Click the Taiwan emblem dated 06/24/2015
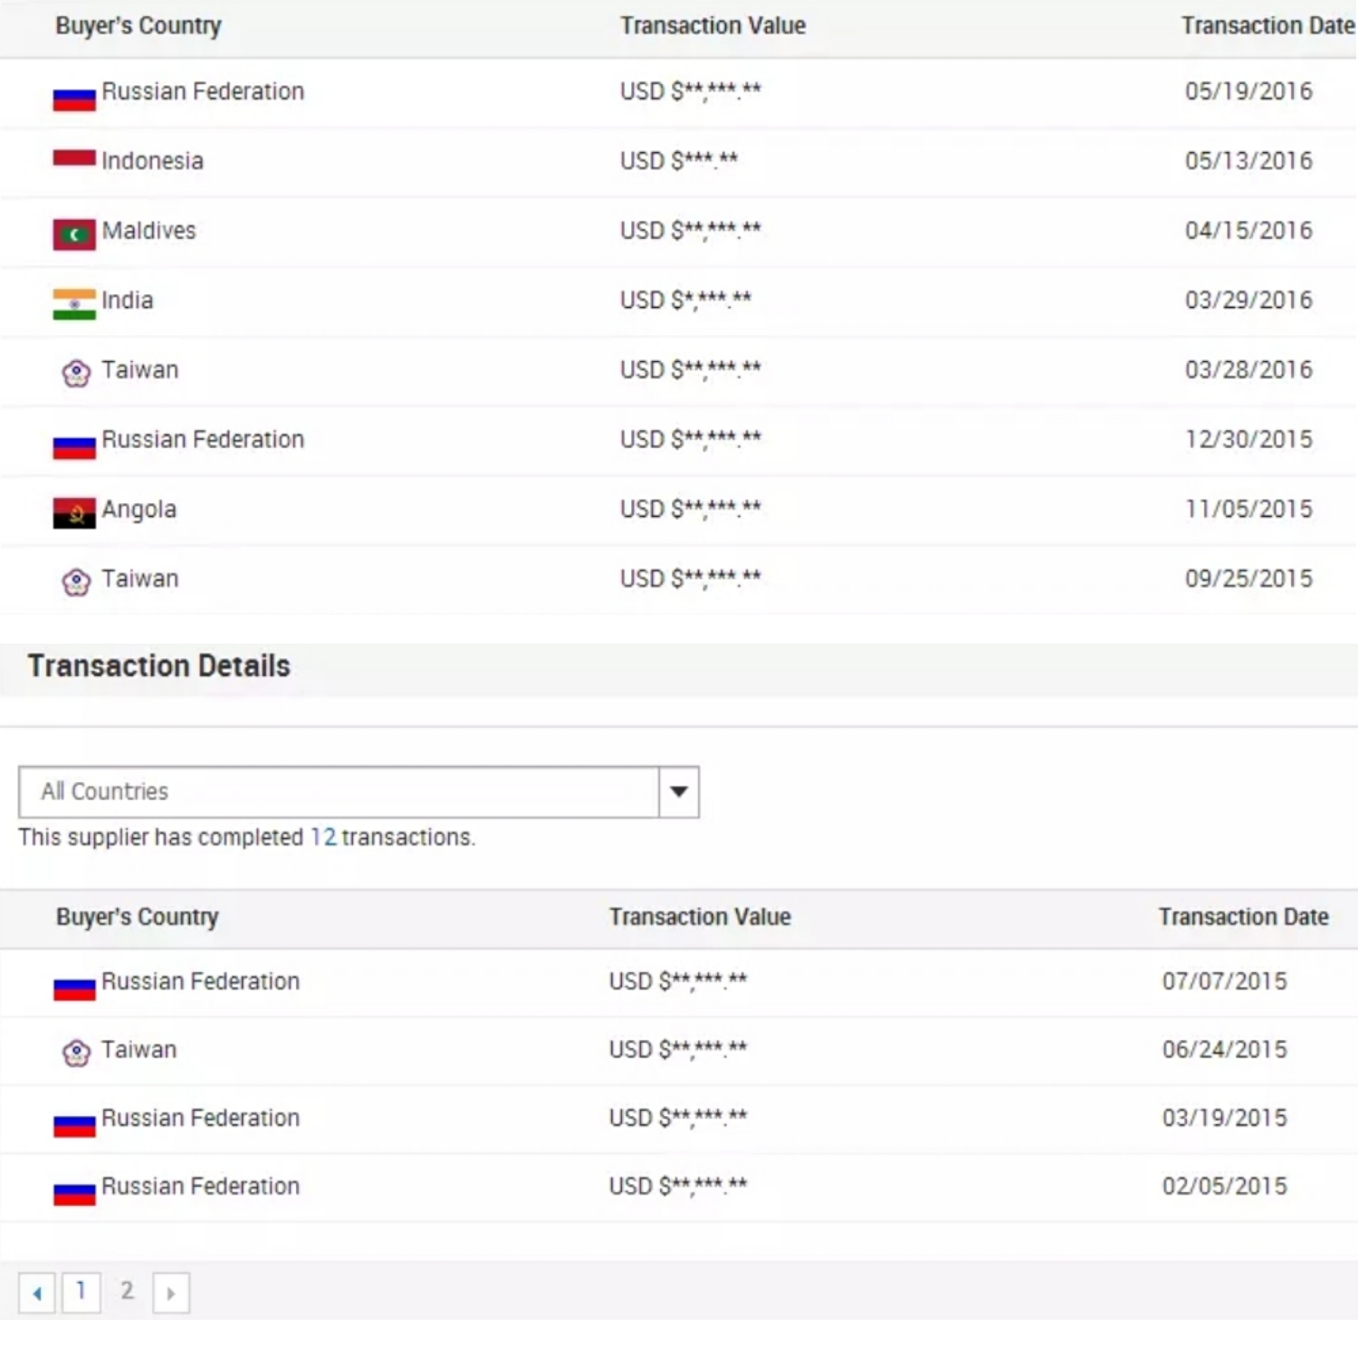This screenshot has height=1347, width=1358. tap(76, 1053)
